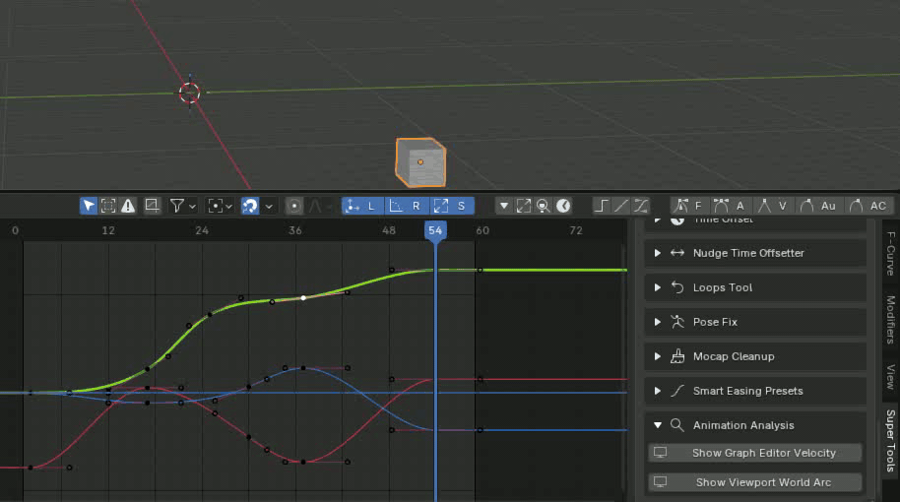This screenshot has width=900, height=502.
Task: Select the white keyframe on green curve
Action: [303, 298]
